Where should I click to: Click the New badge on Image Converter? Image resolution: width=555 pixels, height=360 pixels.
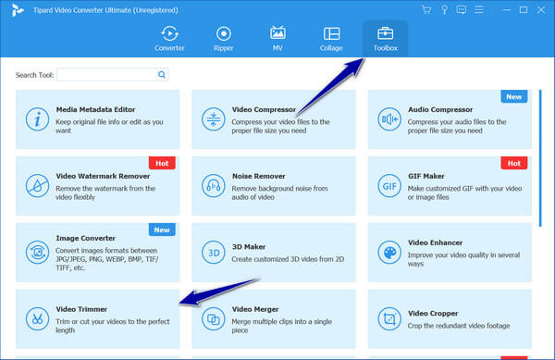(162, 230)
